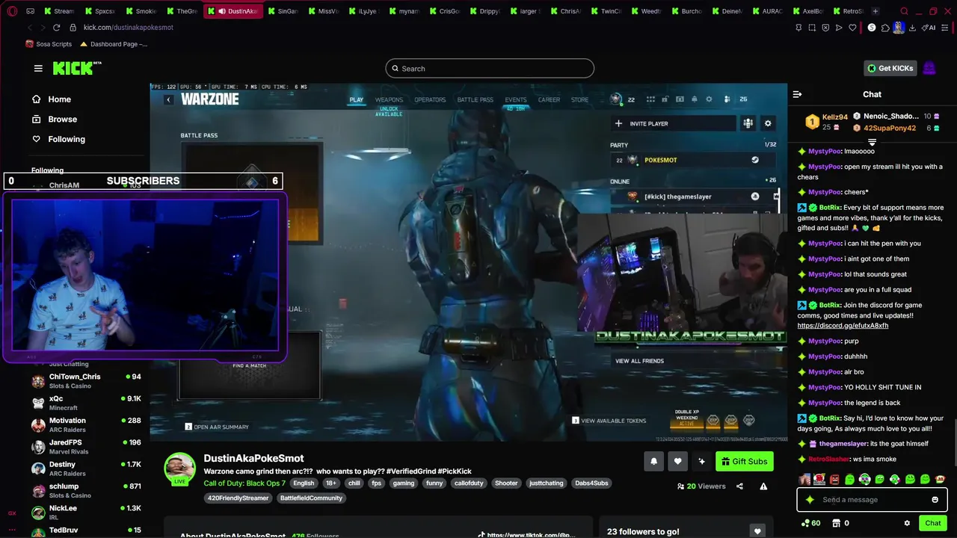The image size is (957, 538).
Task: Open Following in the sidebar
Action: tap(58, 139)
